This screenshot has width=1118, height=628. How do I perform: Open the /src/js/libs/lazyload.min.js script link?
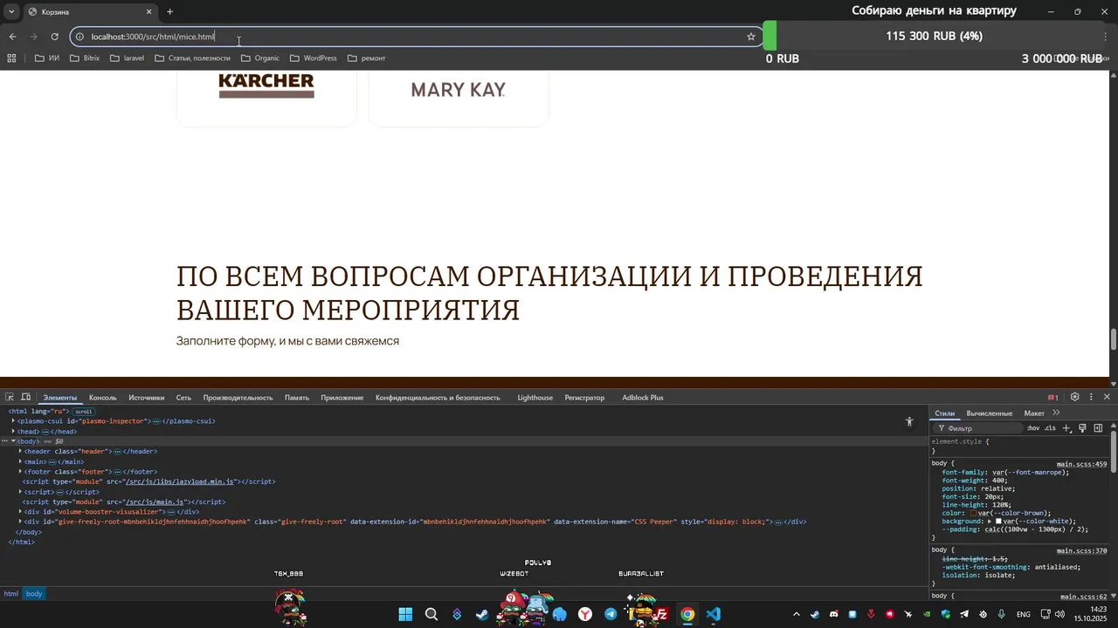[180, 481]
